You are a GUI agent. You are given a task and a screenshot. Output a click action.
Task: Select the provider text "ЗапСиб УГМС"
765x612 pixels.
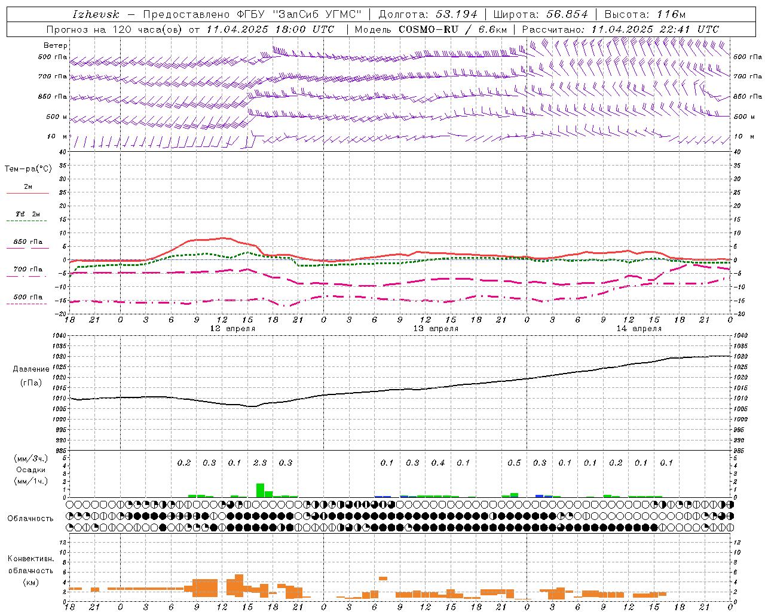click(x=317, y=14)
